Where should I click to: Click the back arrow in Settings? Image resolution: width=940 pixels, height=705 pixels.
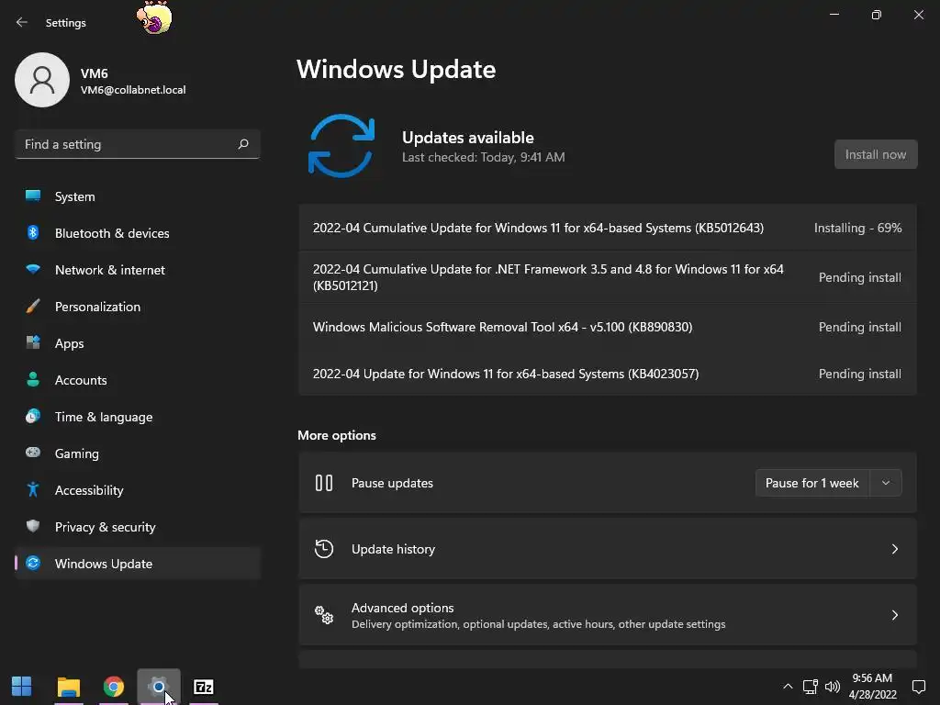(22, 22)
